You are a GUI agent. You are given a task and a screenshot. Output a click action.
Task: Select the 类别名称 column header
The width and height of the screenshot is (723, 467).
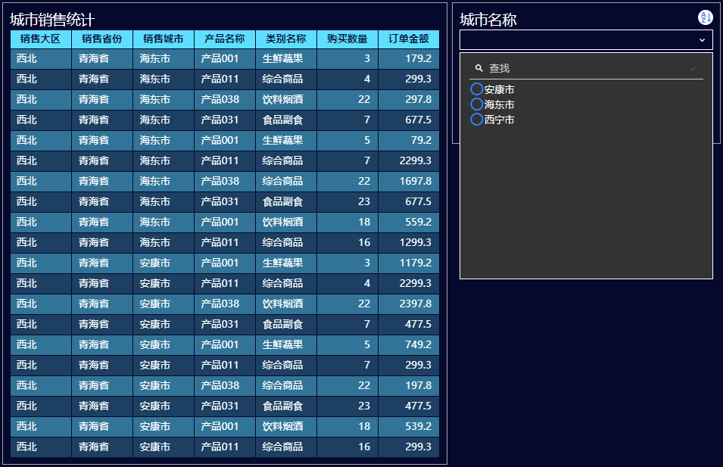(286, 39)
